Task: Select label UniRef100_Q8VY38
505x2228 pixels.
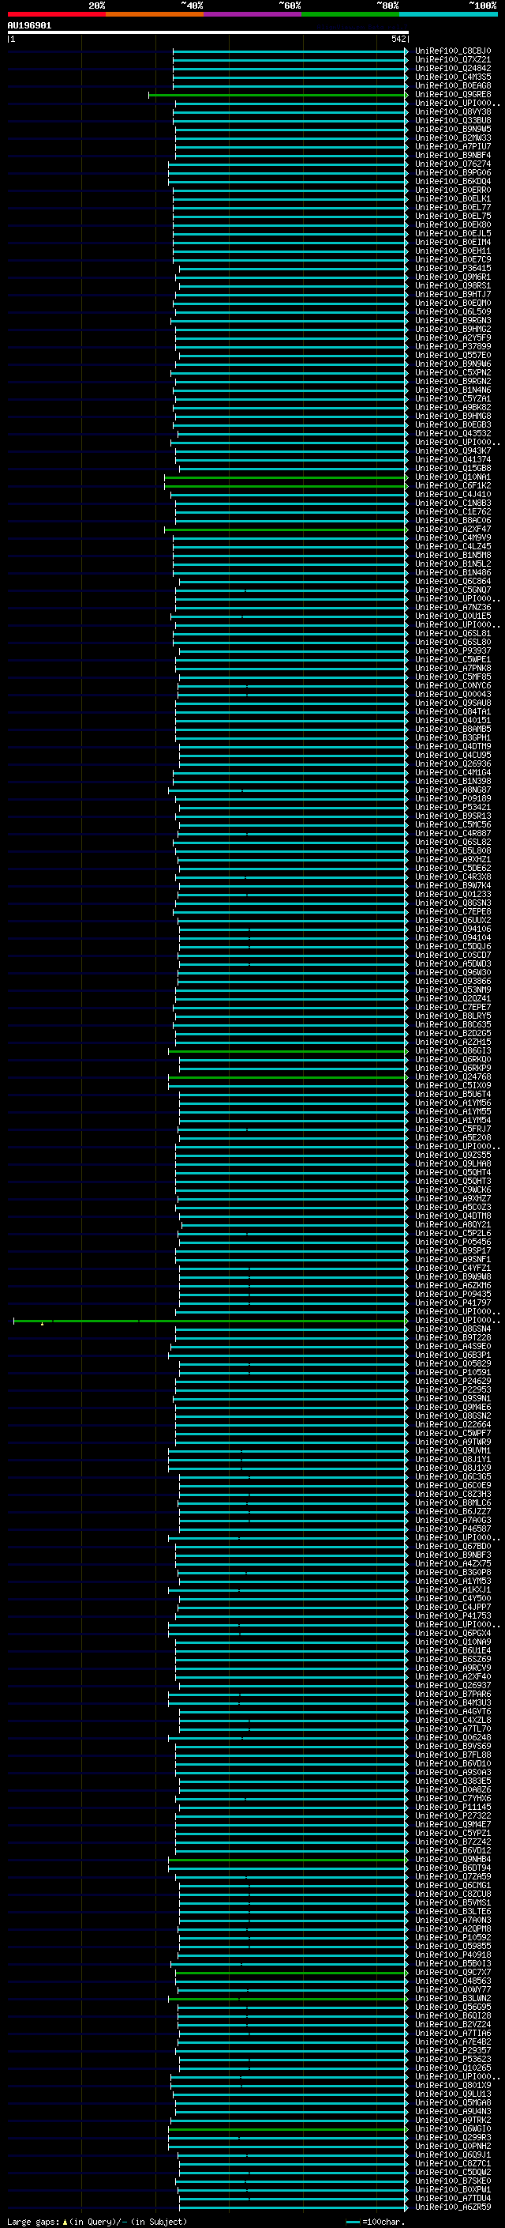Action: pyautogui.click(x=452, y=112)
